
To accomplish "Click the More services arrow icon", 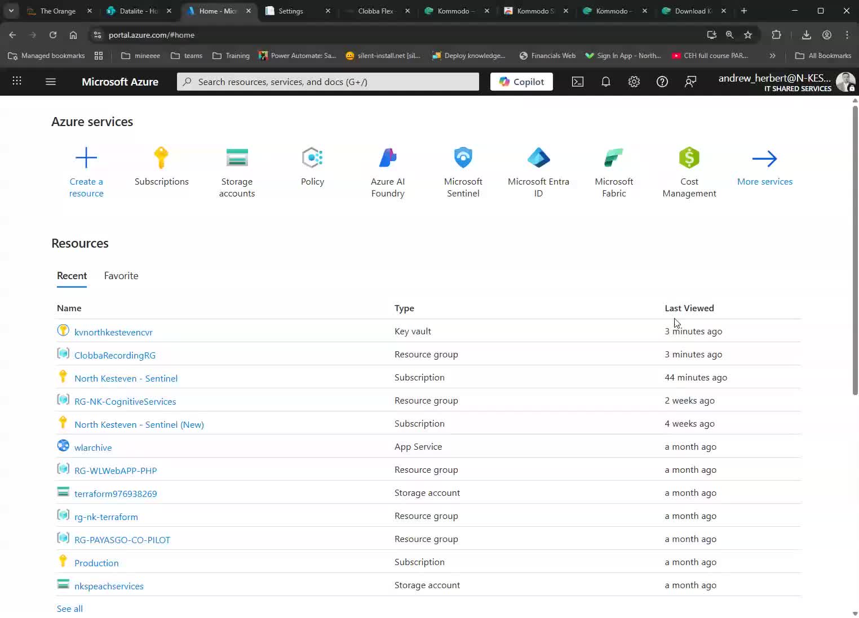I will point(765,158).
